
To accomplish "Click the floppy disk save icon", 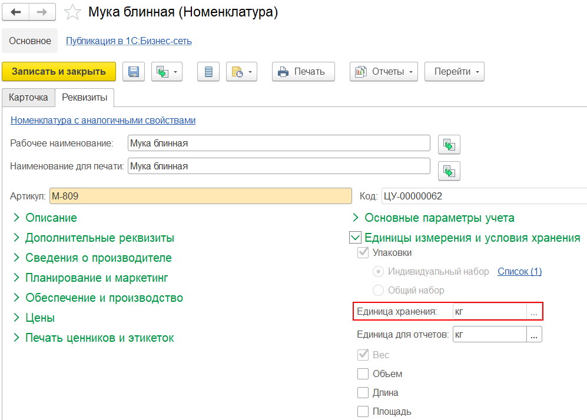I will (134, 72).
